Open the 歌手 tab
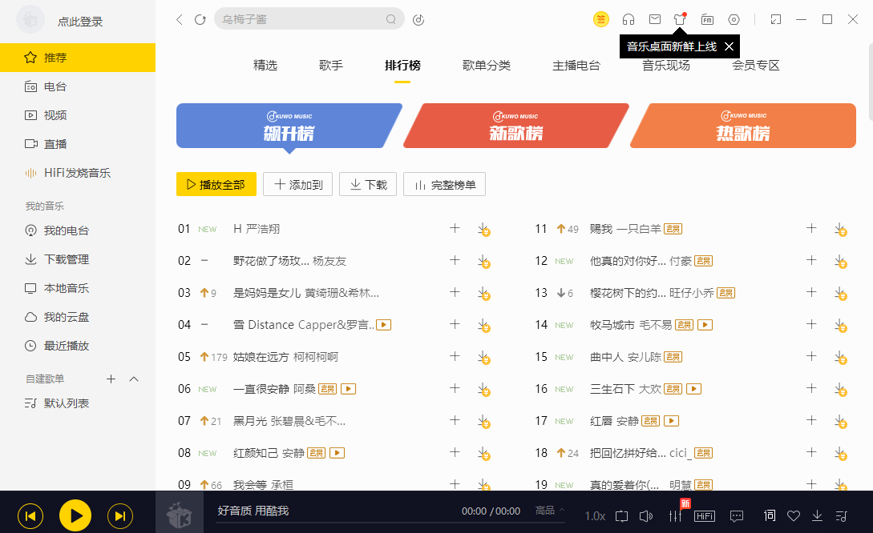Screen dimensions: 873x533 [x=331, y=65]
